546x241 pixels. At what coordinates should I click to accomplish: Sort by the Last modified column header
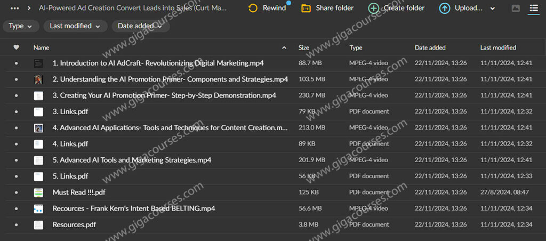pos(498,47)
